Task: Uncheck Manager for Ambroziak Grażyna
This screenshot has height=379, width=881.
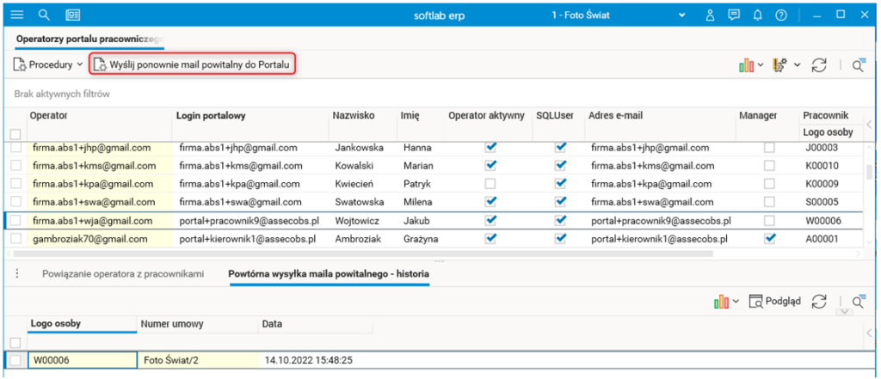Action: click(x=769, y=239)
